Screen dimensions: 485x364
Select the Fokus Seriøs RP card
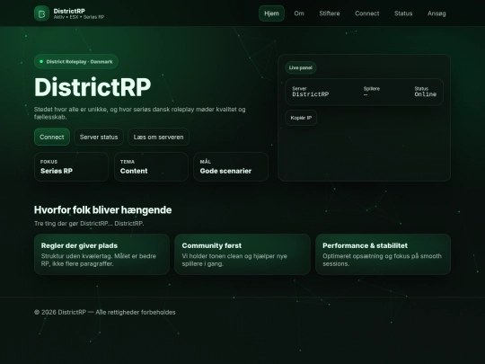pyautogui.click(x=72, y=167)
